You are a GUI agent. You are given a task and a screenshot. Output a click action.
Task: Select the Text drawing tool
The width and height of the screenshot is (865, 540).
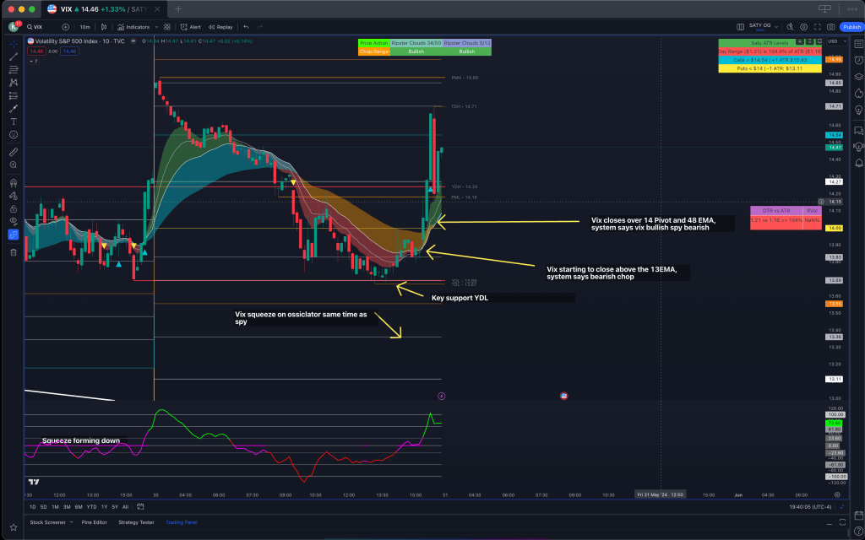13,121
